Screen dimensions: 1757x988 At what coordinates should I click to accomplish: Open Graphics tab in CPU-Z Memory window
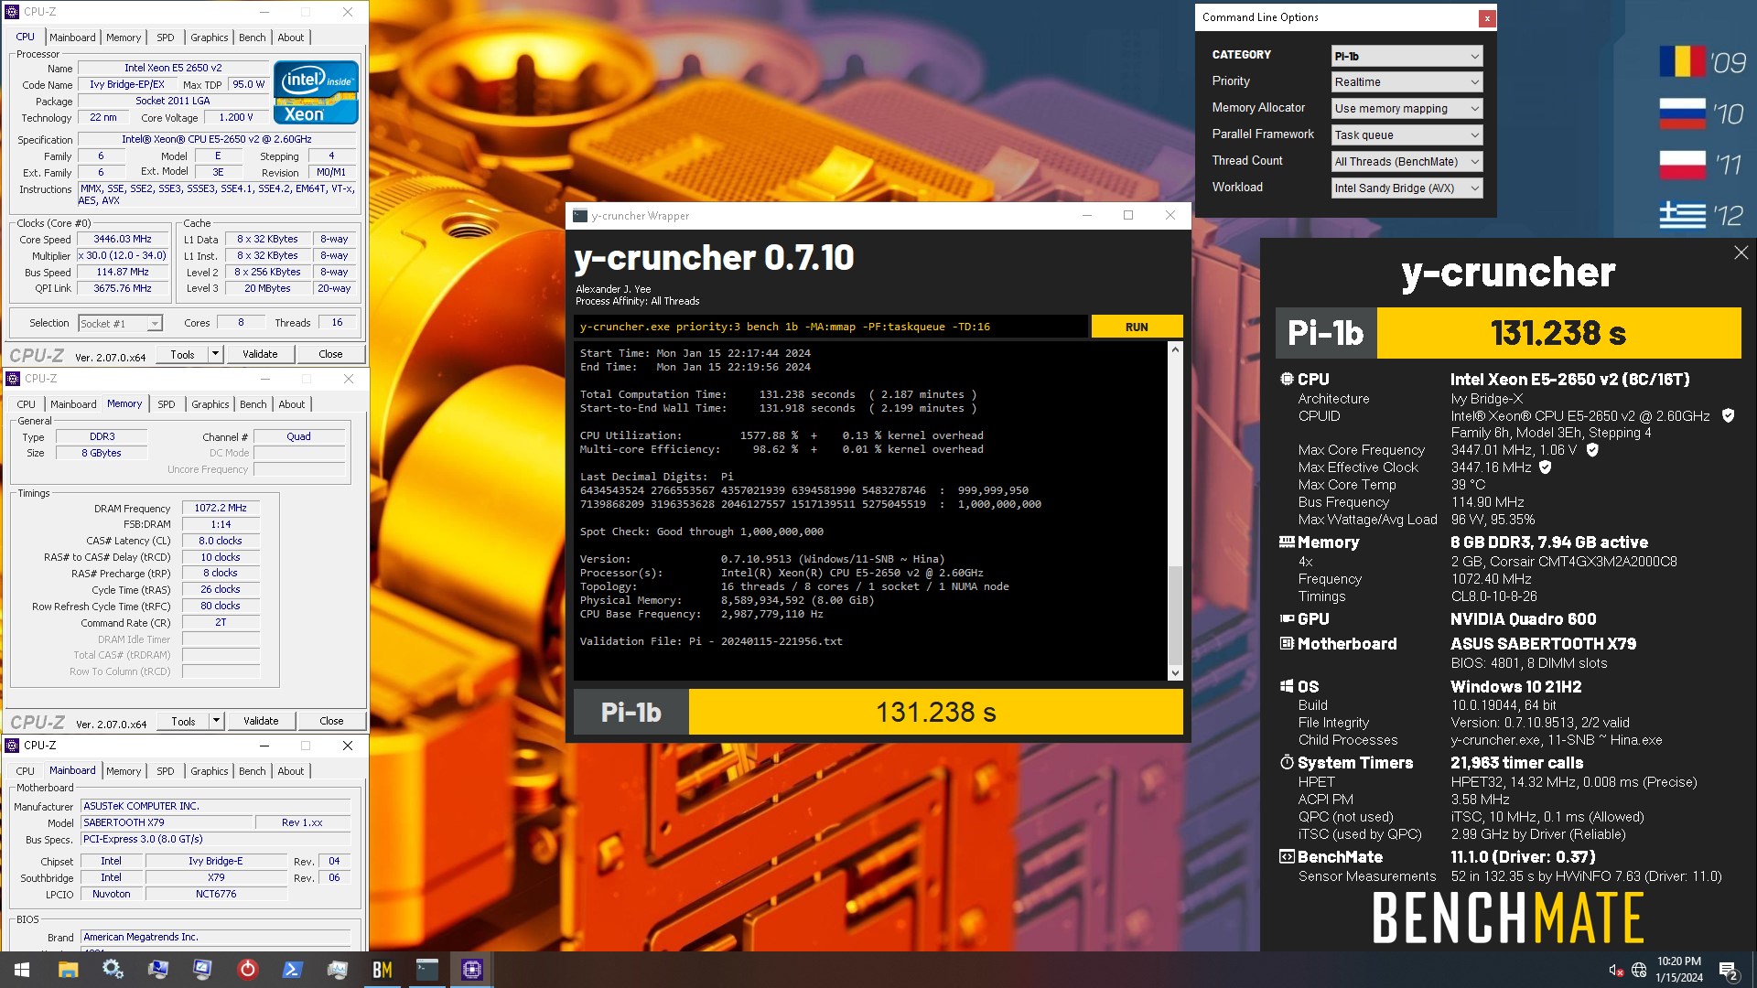point(210,404)
